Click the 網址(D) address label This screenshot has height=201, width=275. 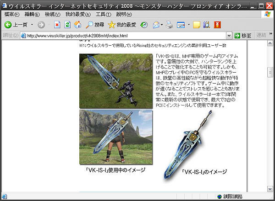tap(11, 36)
